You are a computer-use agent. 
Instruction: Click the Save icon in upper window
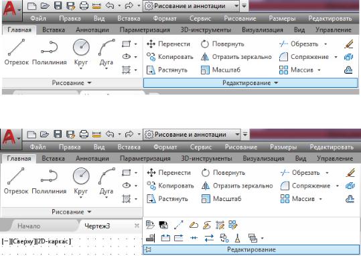[58, 6]
